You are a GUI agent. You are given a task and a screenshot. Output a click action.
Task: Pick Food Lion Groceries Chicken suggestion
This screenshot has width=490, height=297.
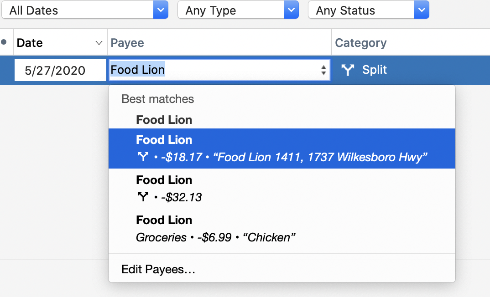point(281,229)
